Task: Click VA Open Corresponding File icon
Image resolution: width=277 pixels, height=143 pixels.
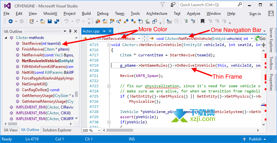Action: point(155,22)
